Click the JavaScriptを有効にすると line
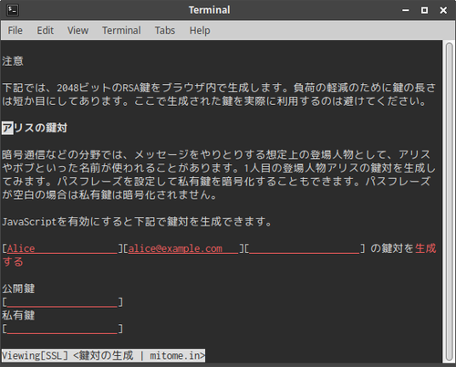 point(137,222)
